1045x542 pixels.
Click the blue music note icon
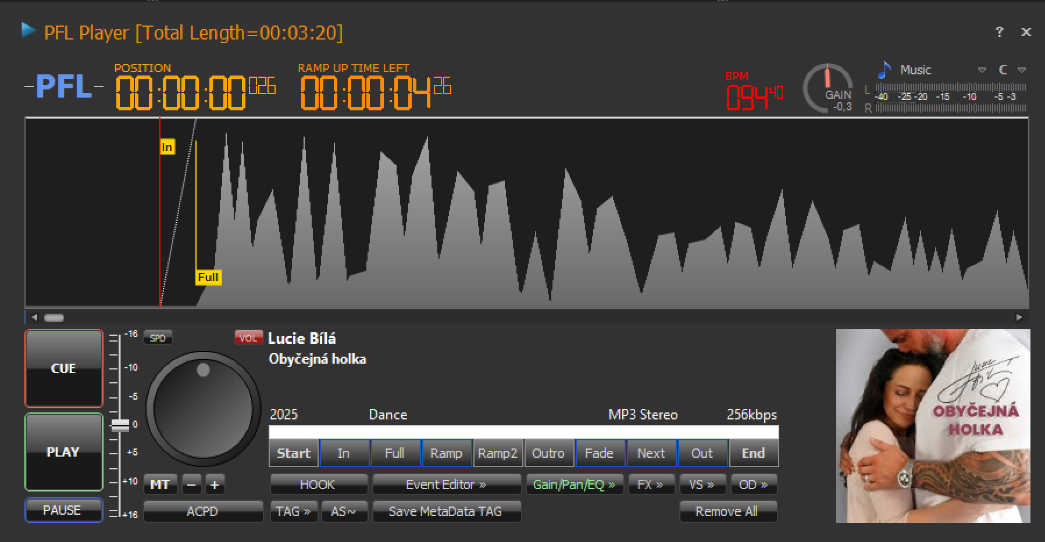tap(884, 70)
